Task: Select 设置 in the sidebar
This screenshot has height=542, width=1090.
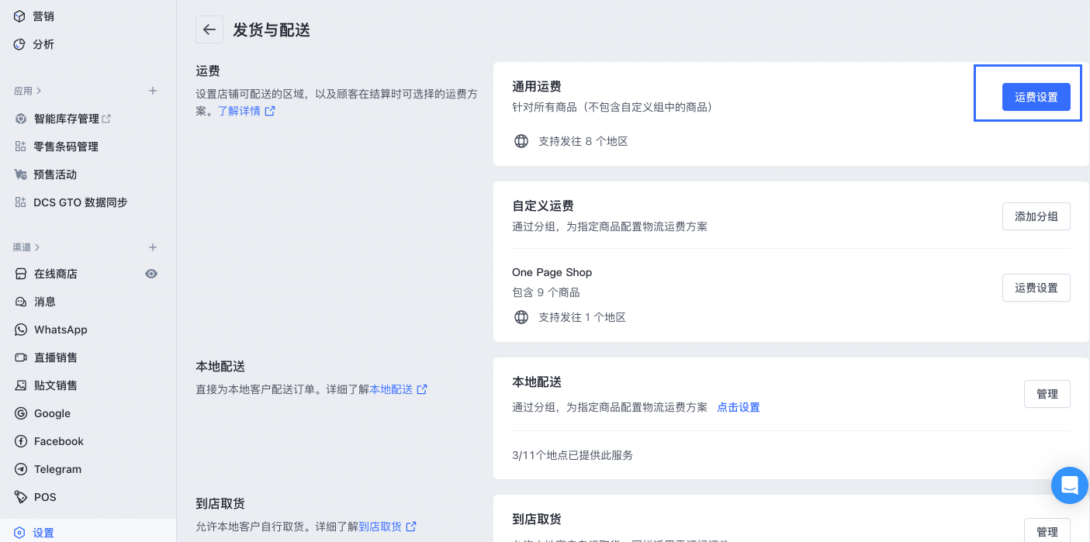Action: tap(43, 533)
